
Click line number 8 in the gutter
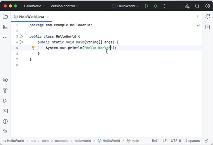coord(17,65)
